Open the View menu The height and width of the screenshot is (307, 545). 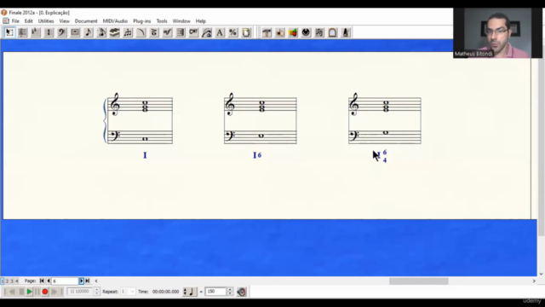[x=65, y=20]
